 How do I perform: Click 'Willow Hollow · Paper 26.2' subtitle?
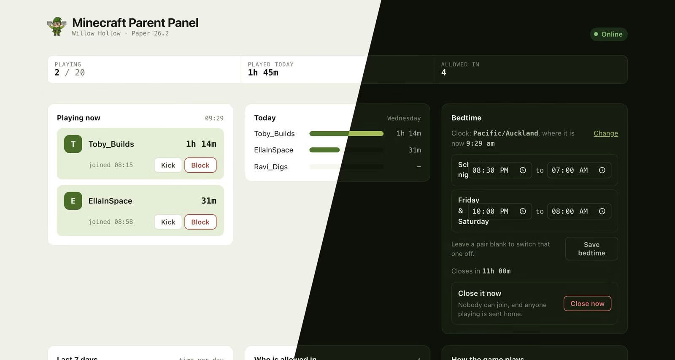pos(120,33)
